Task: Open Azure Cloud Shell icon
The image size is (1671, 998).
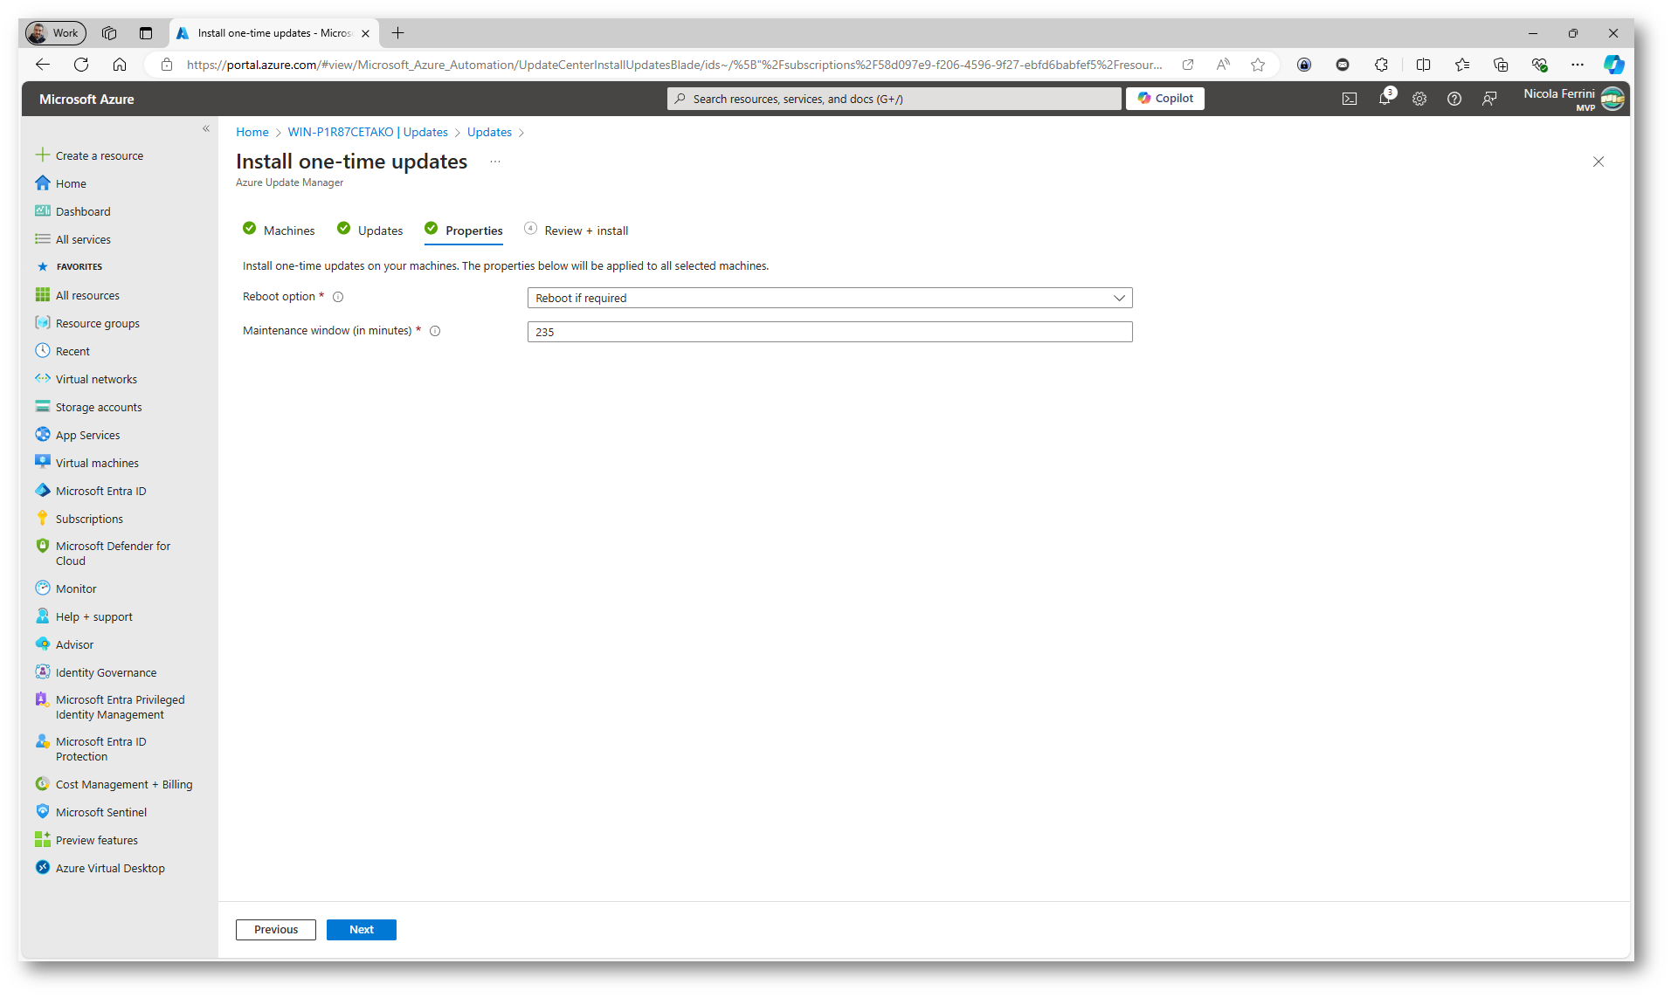Action: [x=1350, y=99]
